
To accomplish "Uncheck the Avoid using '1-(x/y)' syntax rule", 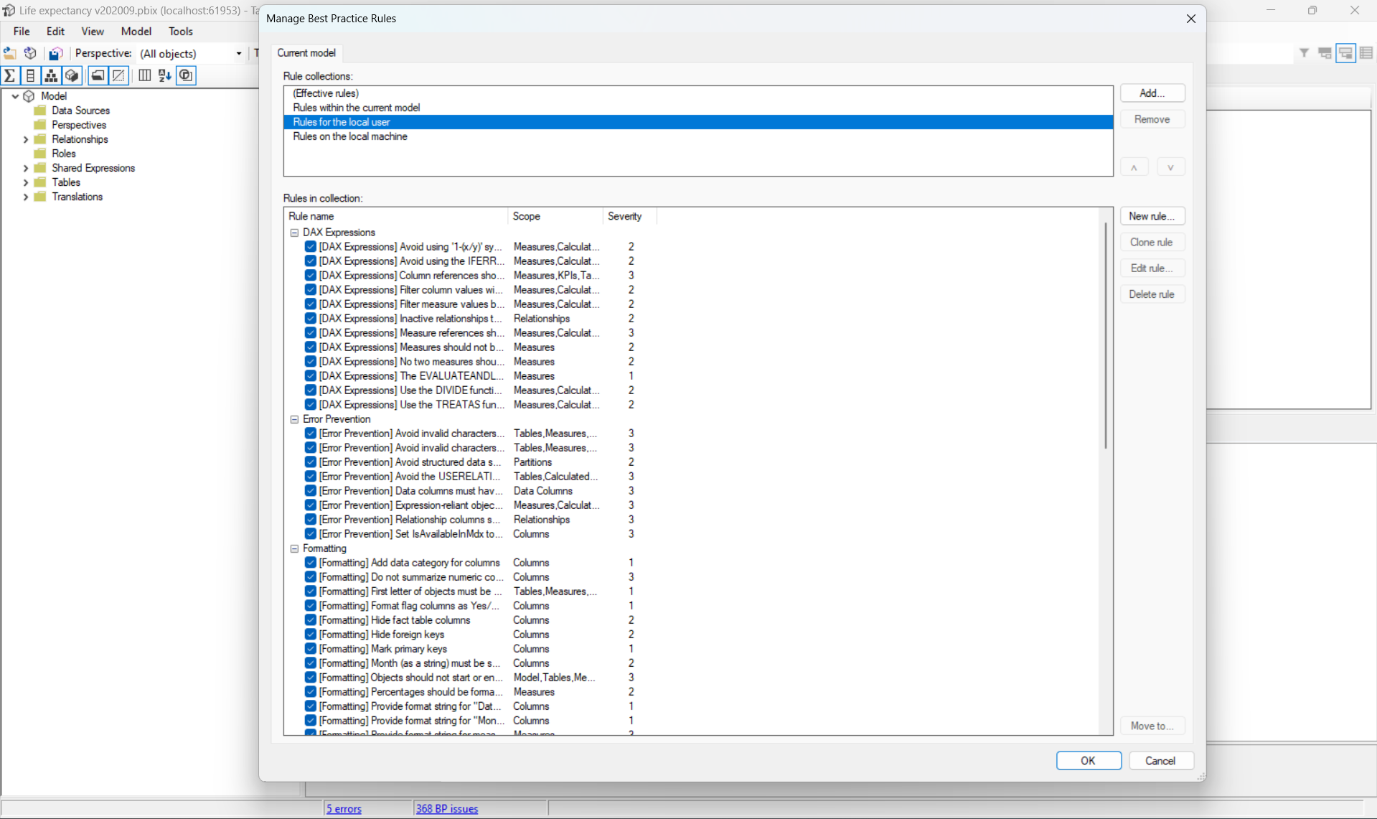I will 311,247.
